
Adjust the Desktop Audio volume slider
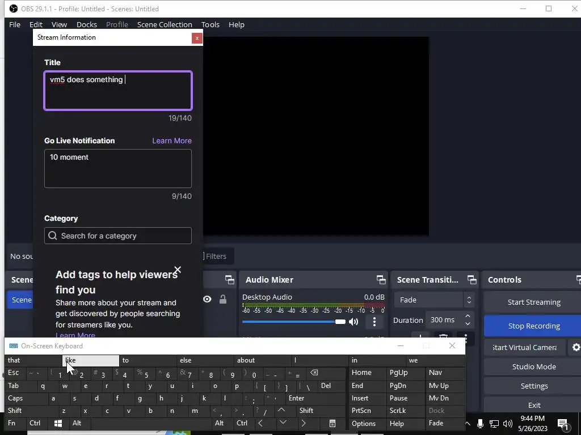tap(293, 322)
